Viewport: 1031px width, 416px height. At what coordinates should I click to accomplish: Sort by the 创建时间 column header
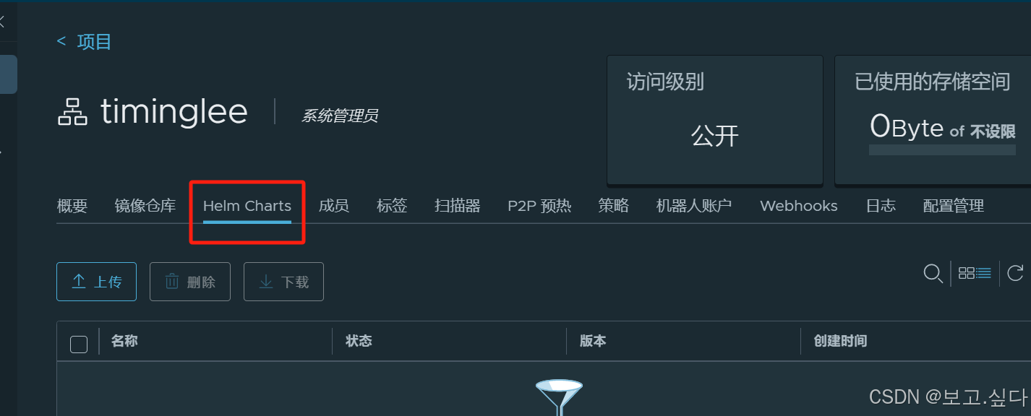(x=840, y=341)
